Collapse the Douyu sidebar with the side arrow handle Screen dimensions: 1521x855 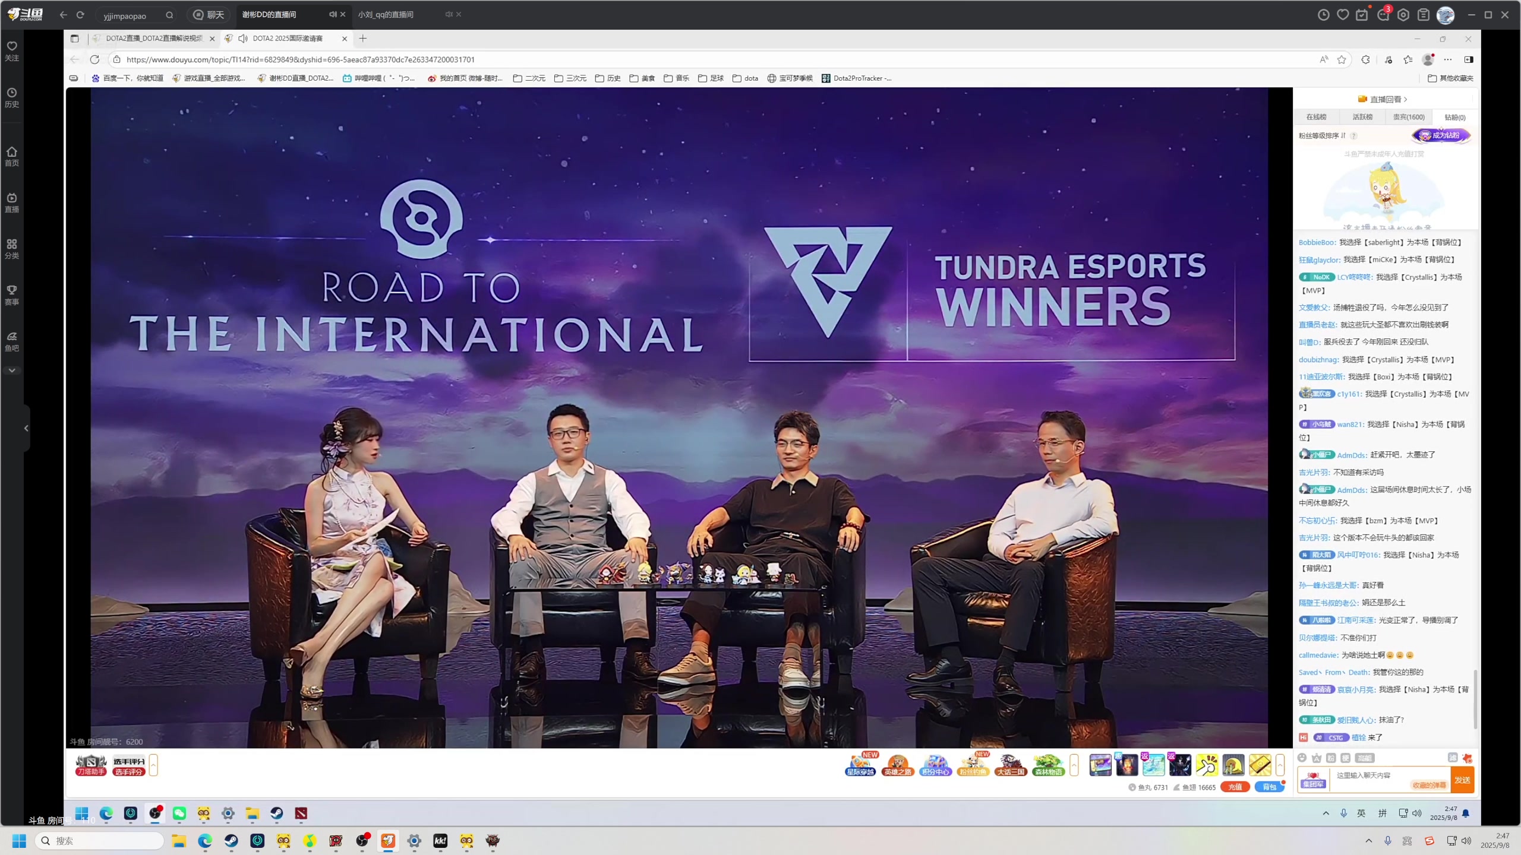[26, 428]
